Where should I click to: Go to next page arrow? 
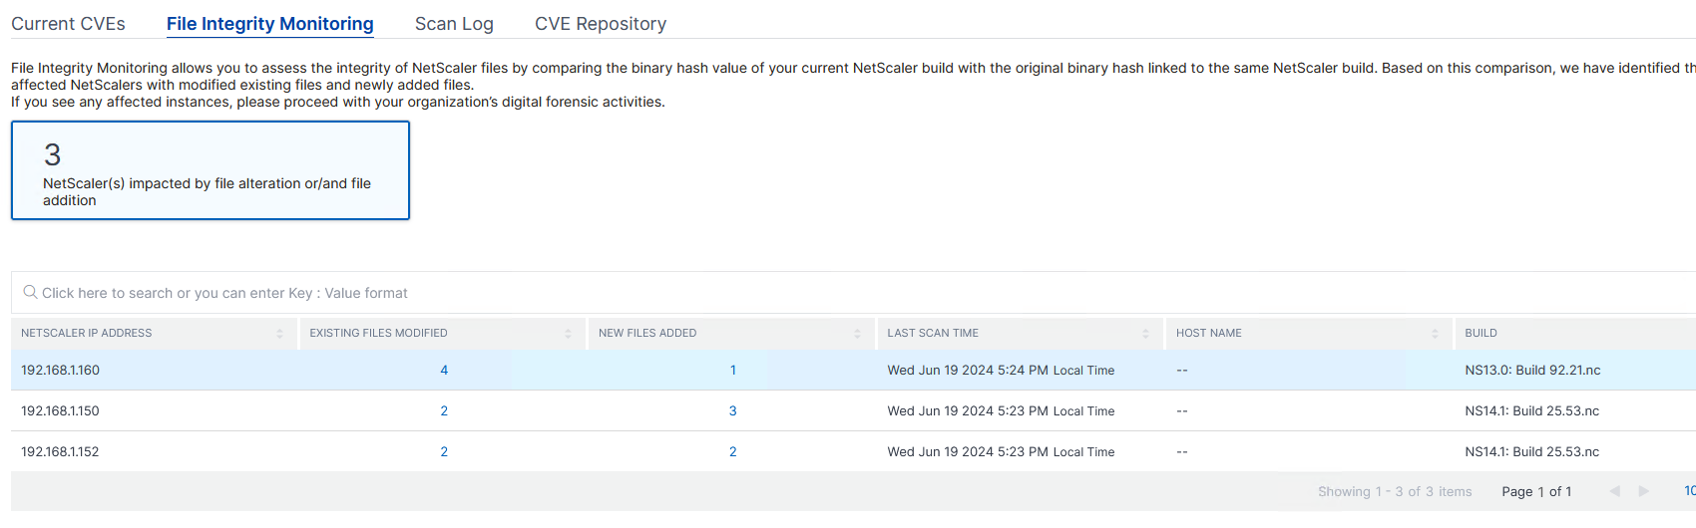point(1643,491)
